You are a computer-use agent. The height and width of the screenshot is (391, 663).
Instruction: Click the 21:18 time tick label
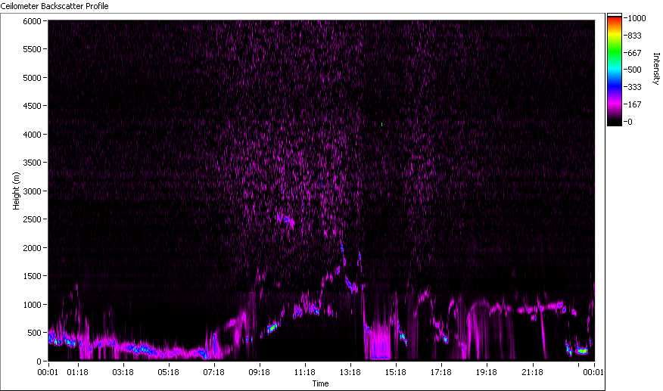pos(532,372)
